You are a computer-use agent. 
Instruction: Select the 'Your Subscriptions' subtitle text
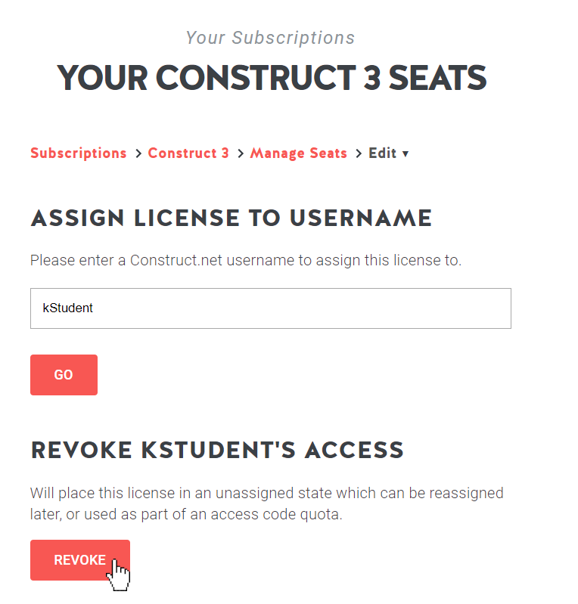[x=270, y=38]
